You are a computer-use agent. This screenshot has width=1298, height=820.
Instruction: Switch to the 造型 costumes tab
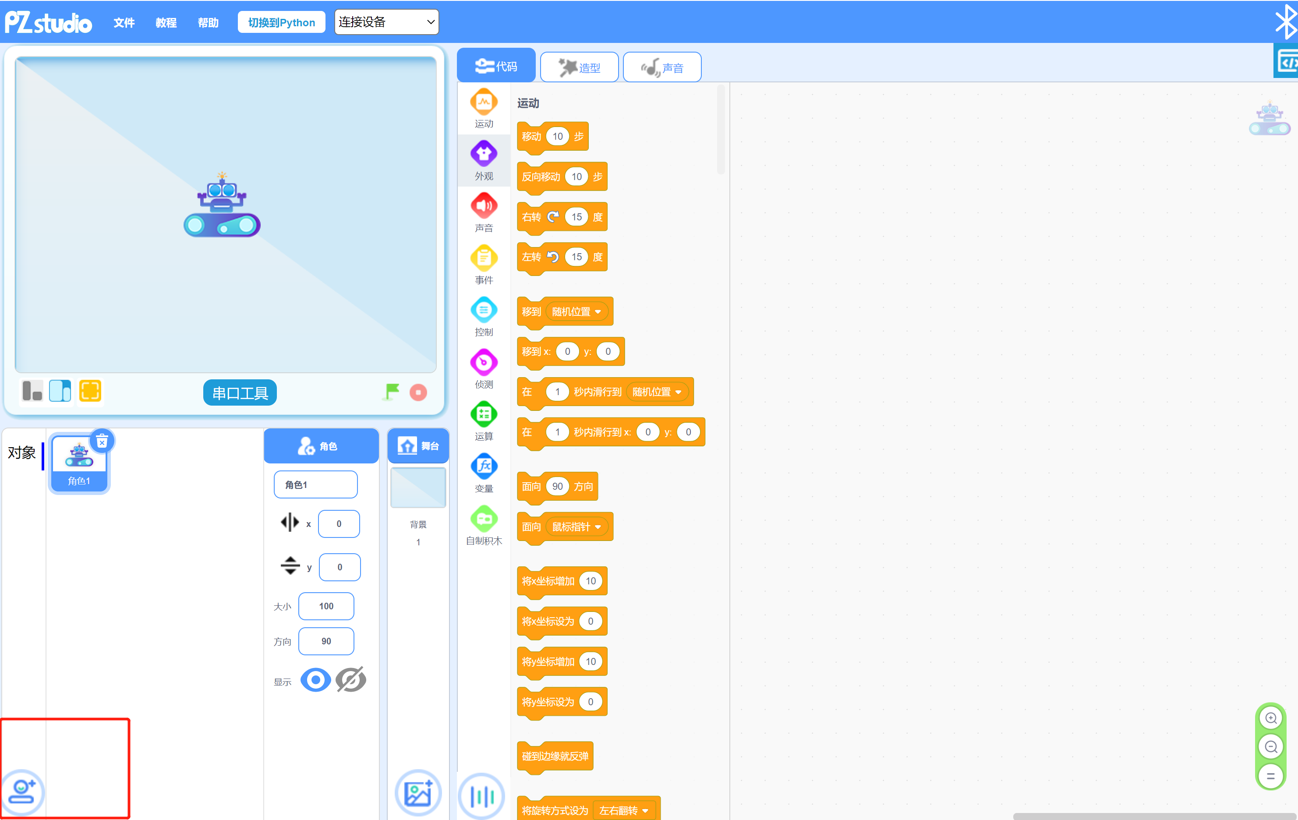tap(579, 67)
